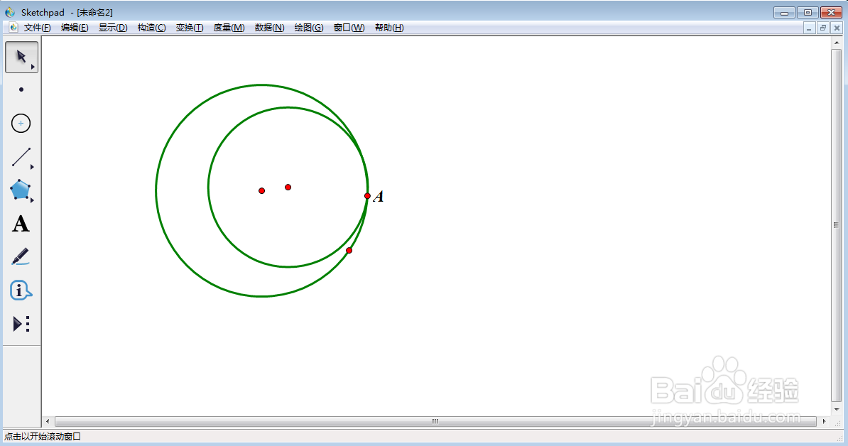Image resolution: width=848 pixels, height=446 pixels.
Task: Select the Compass circle tool
Action: (21, 124)
